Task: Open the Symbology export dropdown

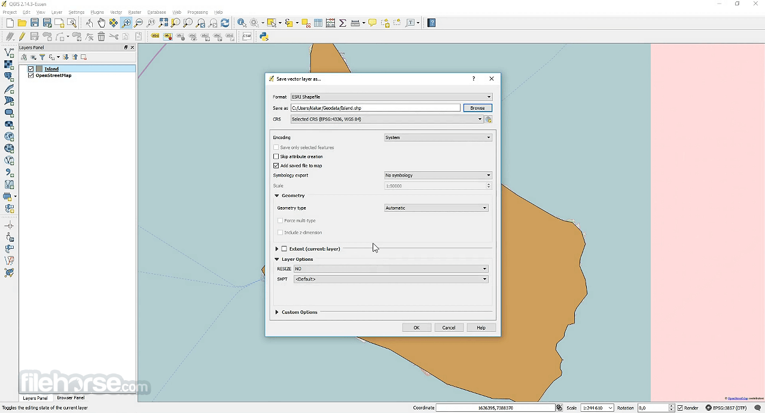Action: pyautogui.click(x=438, y=175)
